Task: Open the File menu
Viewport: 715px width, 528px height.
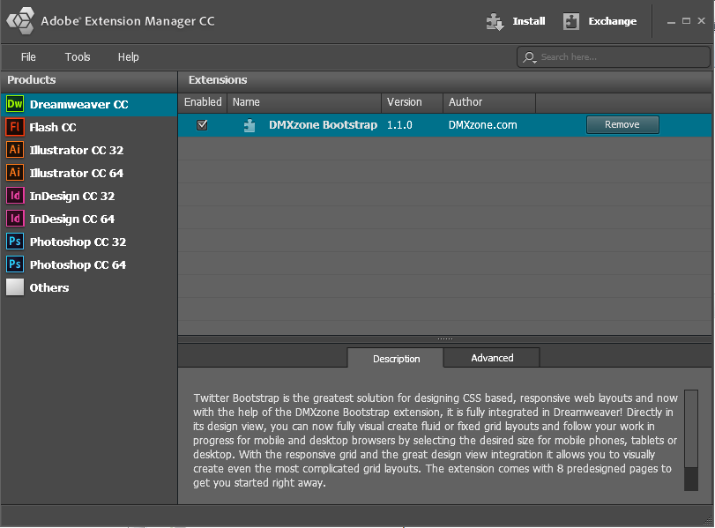Action: [x=28, y=57]
